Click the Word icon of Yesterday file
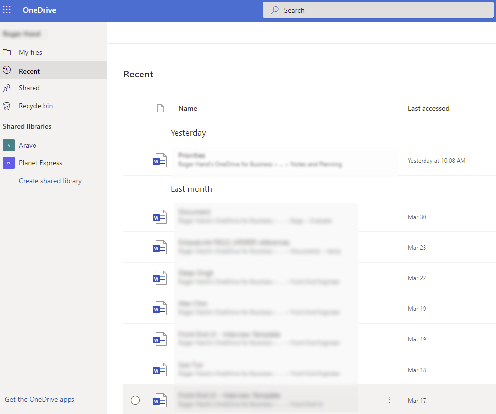 [x=160, y=160]
